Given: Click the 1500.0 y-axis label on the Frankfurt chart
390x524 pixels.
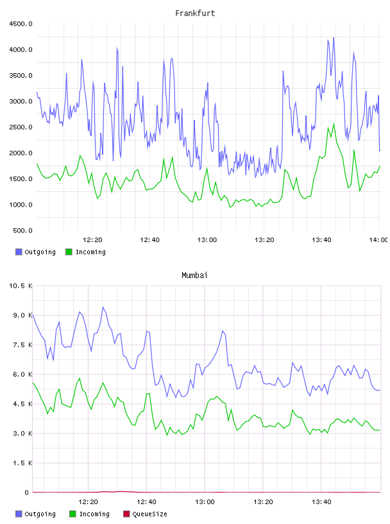Looking at the screenshot, I should 21,179.
